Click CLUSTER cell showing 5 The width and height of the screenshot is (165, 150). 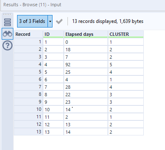click(x=126, y=65)
